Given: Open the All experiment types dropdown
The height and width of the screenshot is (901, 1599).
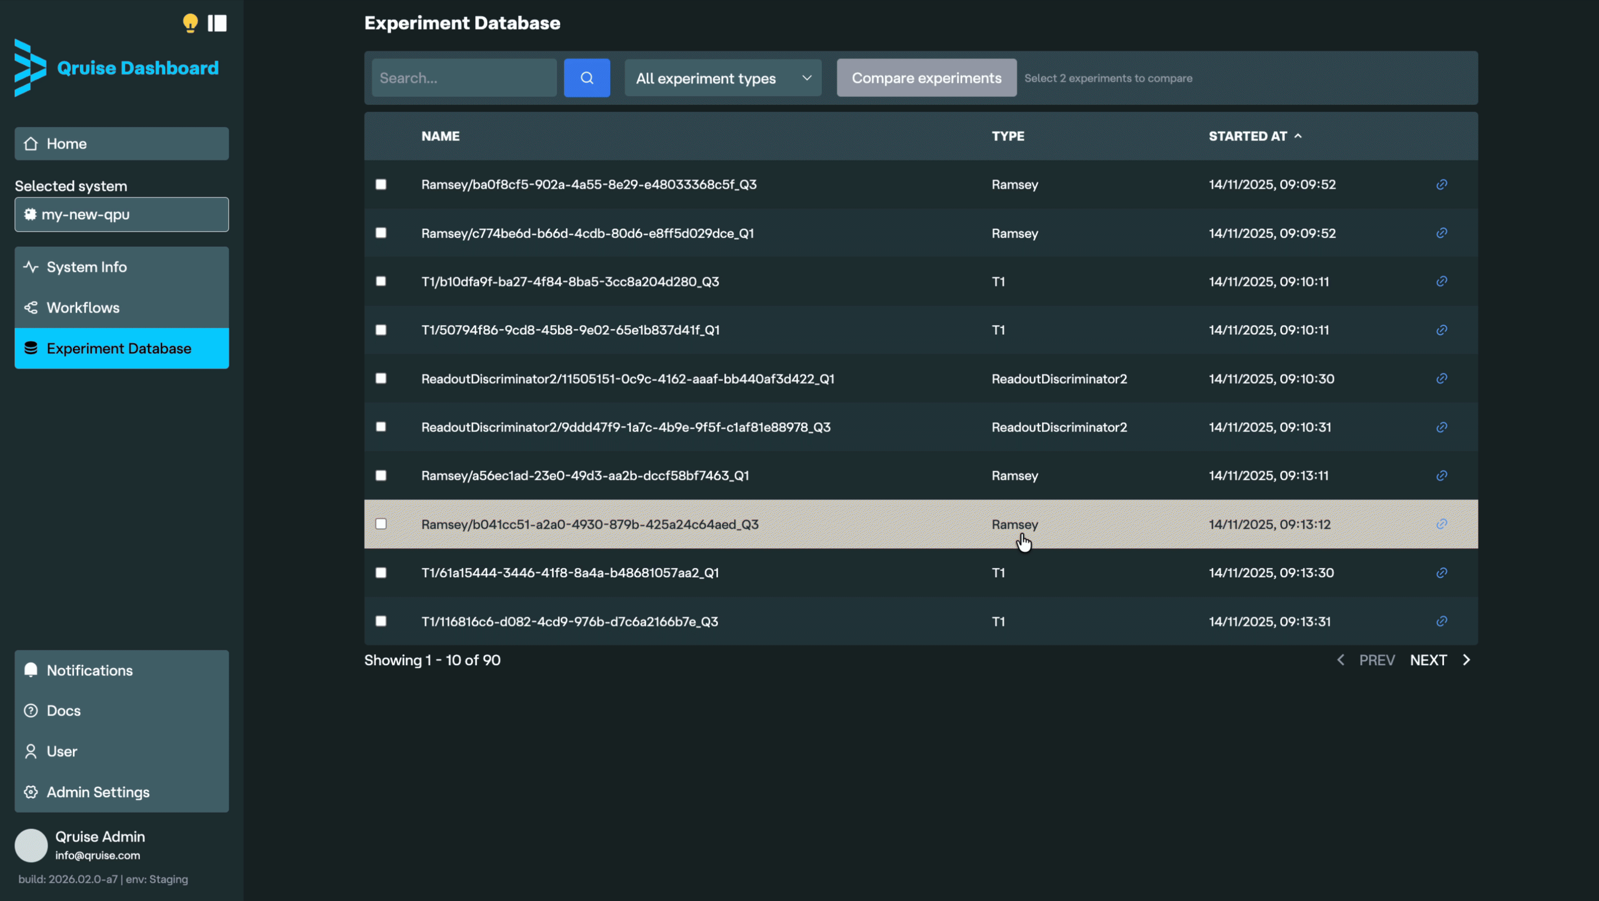Looking at the screenshot, I should pos(722,78).
